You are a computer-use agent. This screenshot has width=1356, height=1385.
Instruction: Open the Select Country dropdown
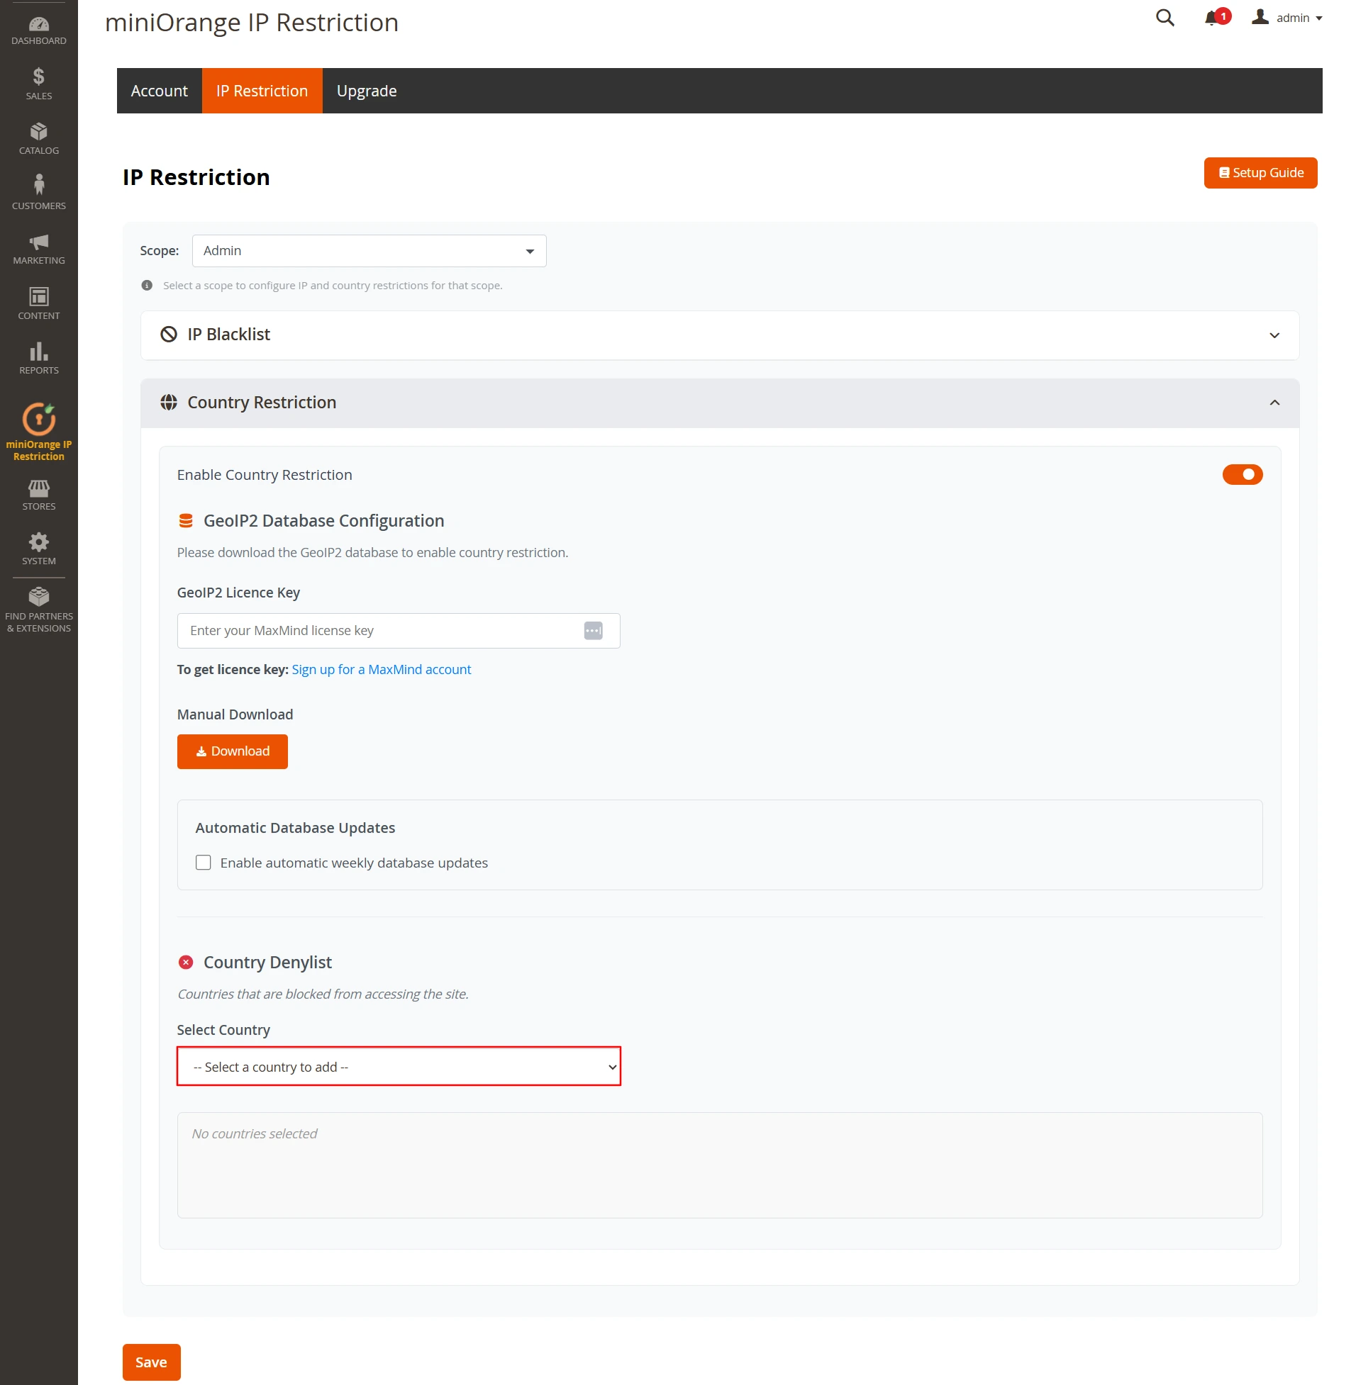tap(399, 1067)
